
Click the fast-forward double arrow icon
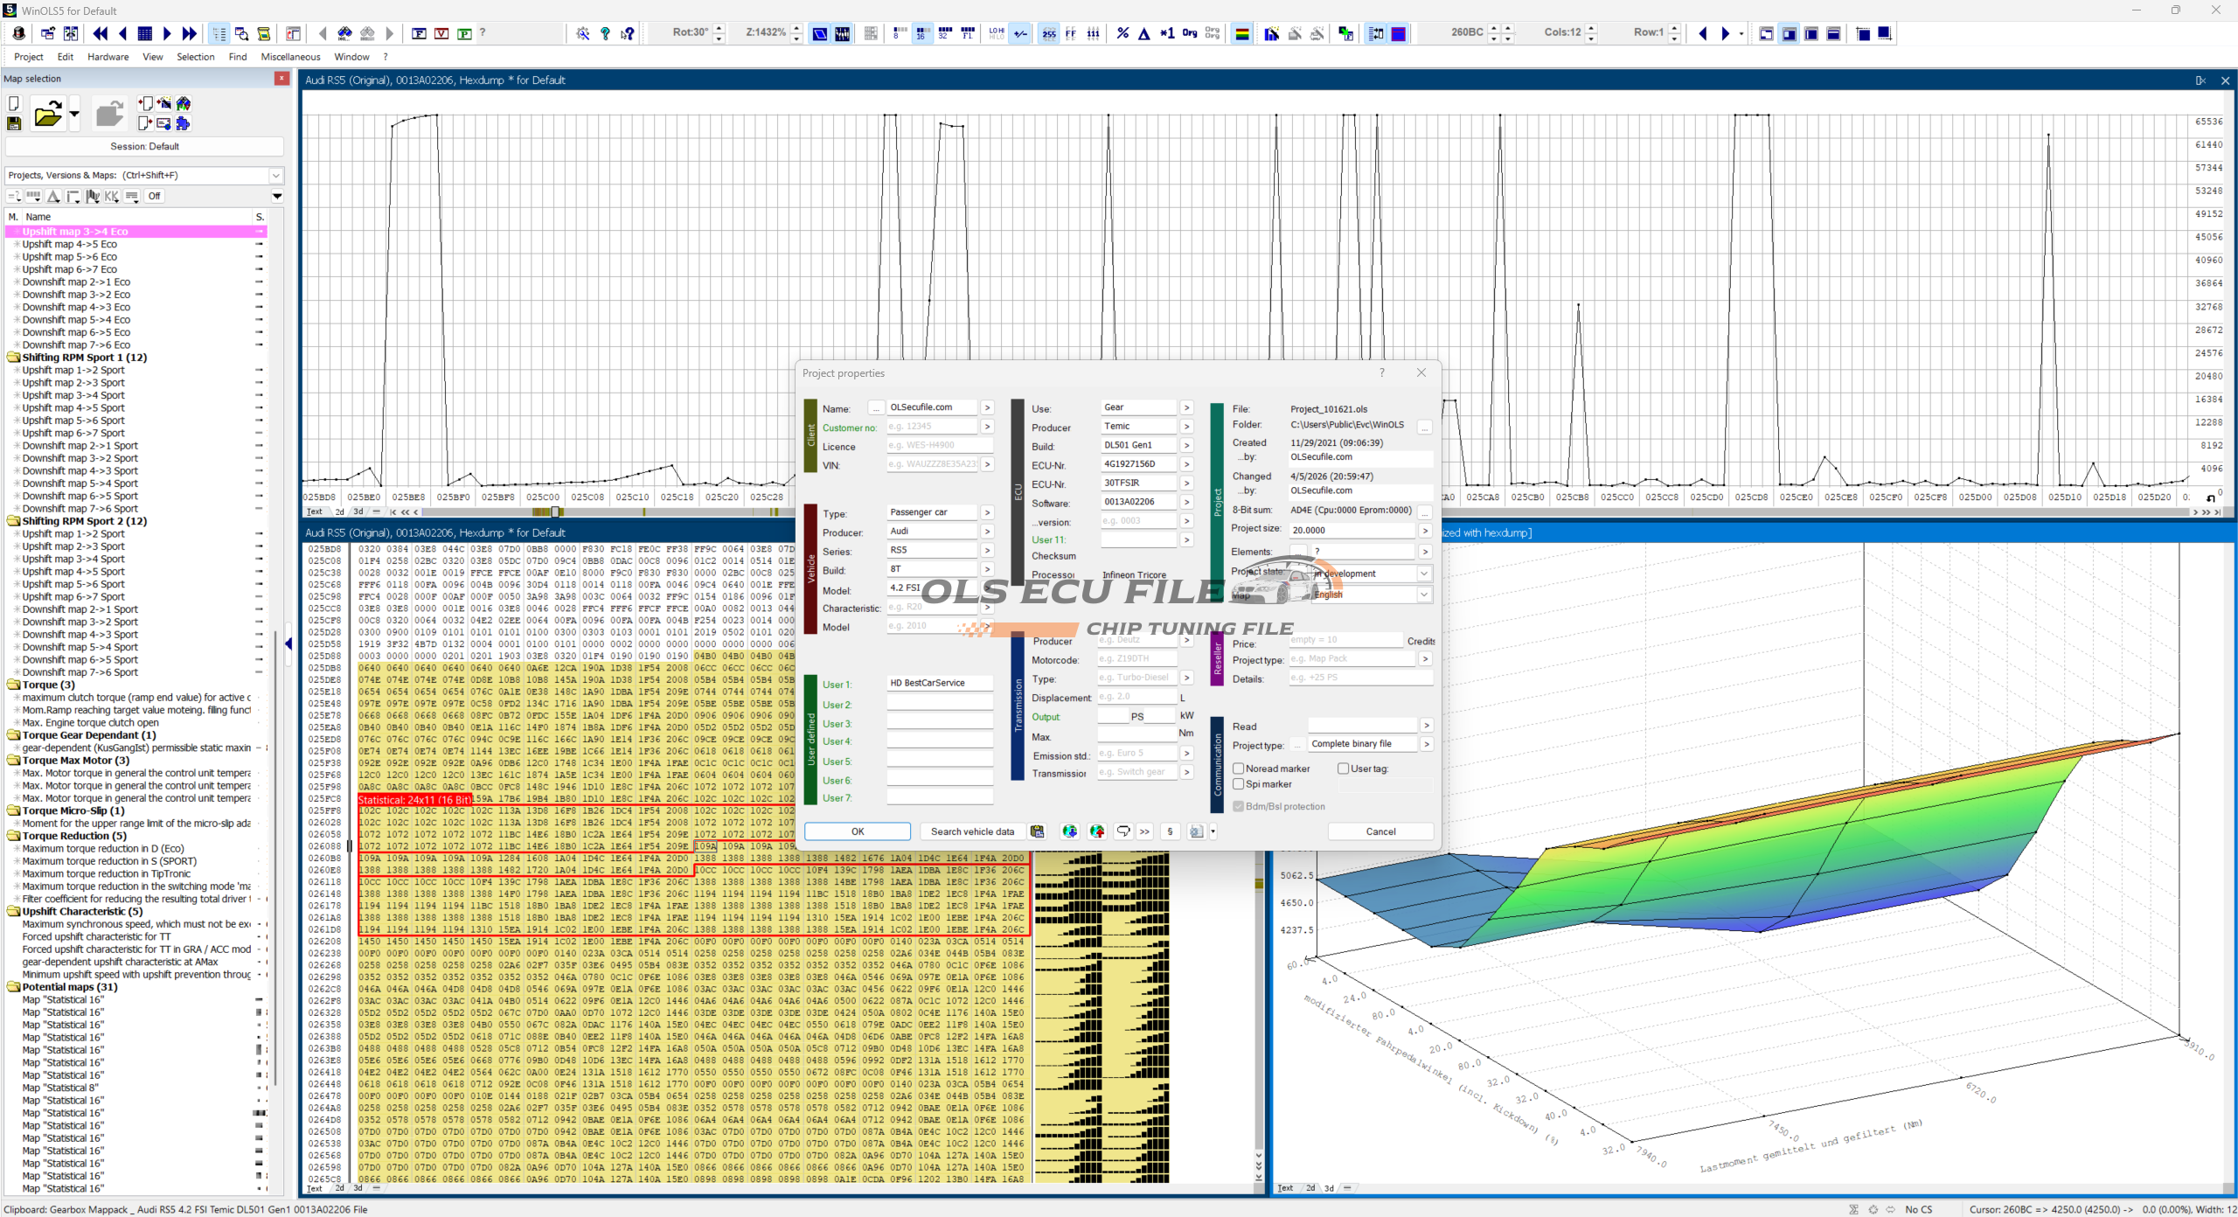tap(189, 33)
